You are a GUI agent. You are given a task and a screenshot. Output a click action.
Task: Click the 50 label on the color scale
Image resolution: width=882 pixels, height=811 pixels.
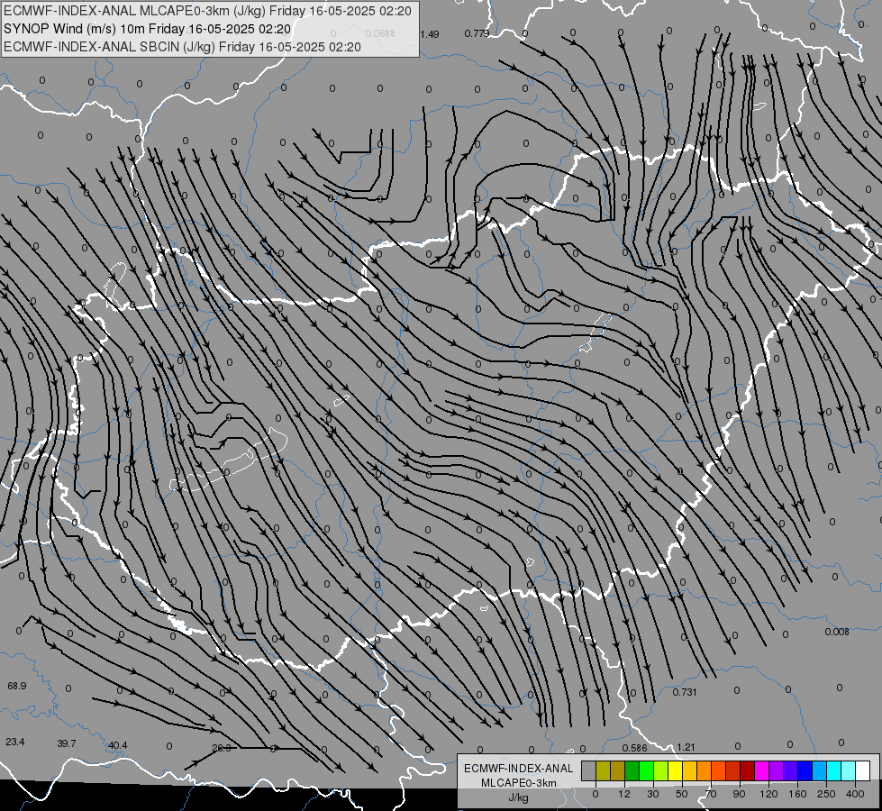point(682,794)
